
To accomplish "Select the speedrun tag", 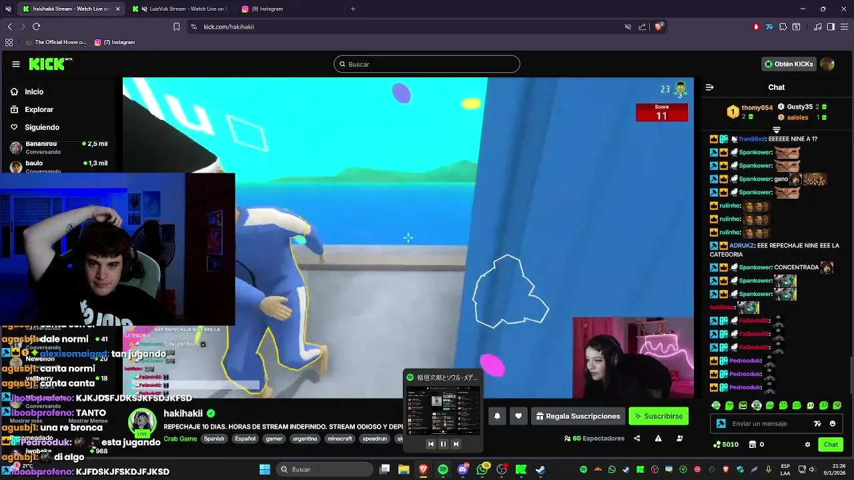I will click(374, 439).
